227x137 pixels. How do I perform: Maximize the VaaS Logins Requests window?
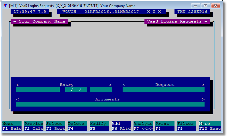[x=205, y=6]
